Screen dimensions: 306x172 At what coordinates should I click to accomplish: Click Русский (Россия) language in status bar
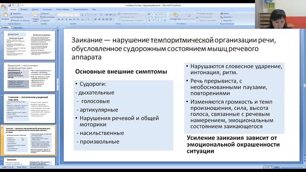[37, 167]
